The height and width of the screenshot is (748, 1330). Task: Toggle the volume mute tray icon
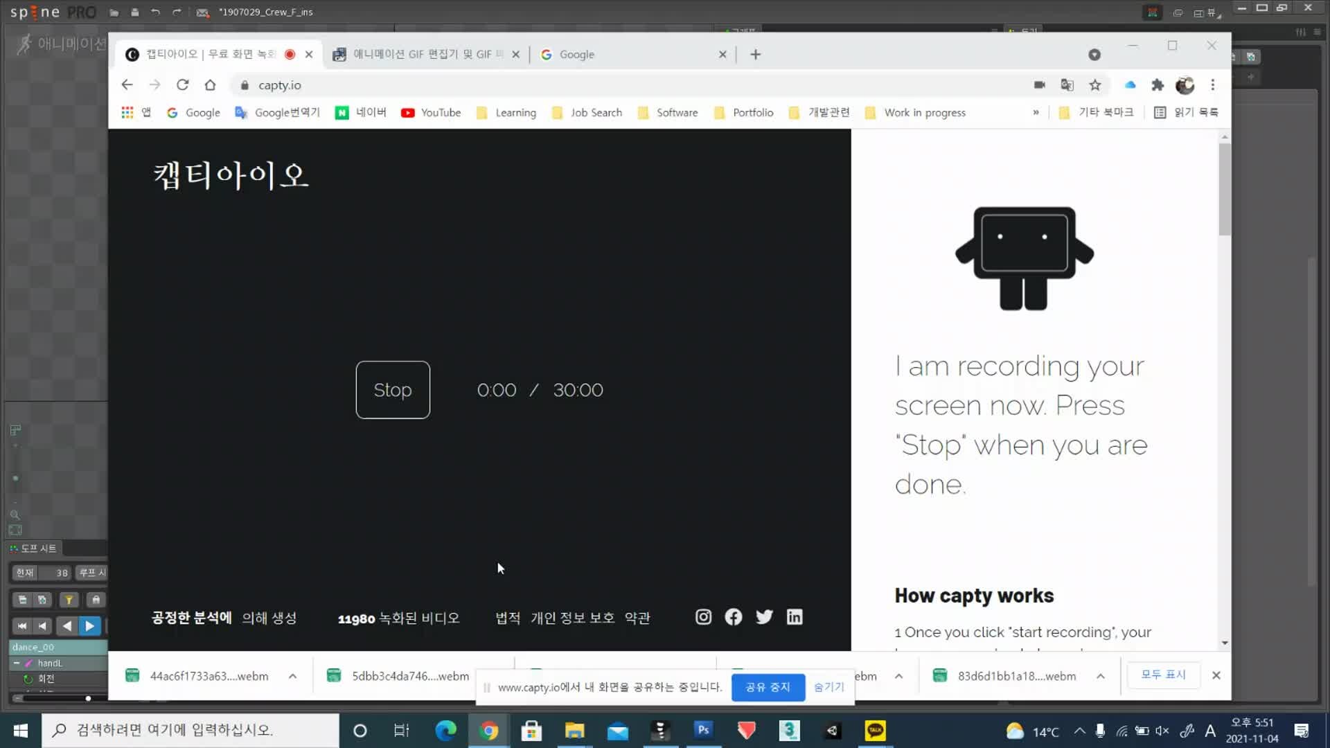pos(1162,731)
